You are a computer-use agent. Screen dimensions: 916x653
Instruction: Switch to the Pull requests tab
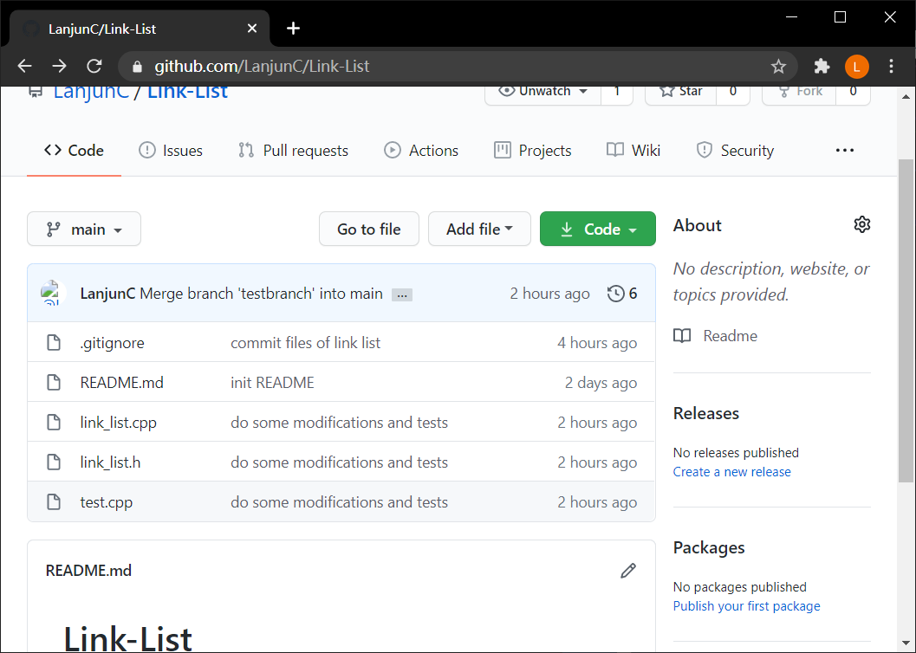(x=293, y=151)
